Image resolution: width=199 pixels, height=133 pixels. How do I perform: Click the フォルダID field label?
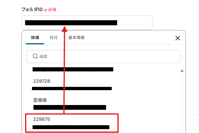click(x=32, y=10)
